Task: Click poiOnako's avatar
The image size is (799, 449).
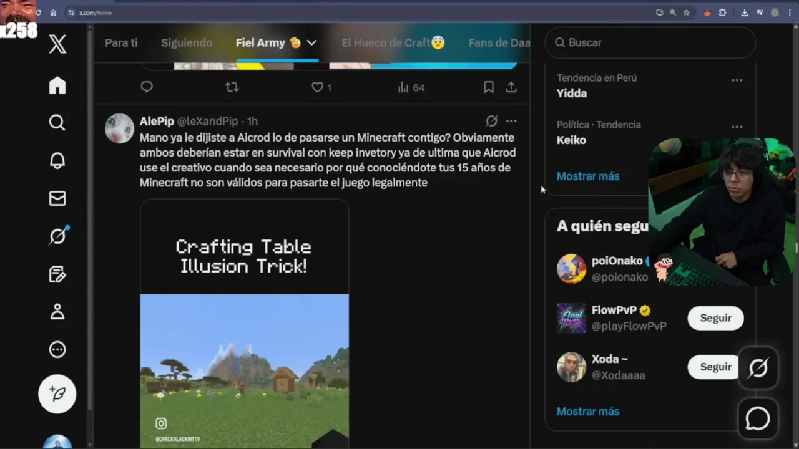Action: click(x=571, y=269)
